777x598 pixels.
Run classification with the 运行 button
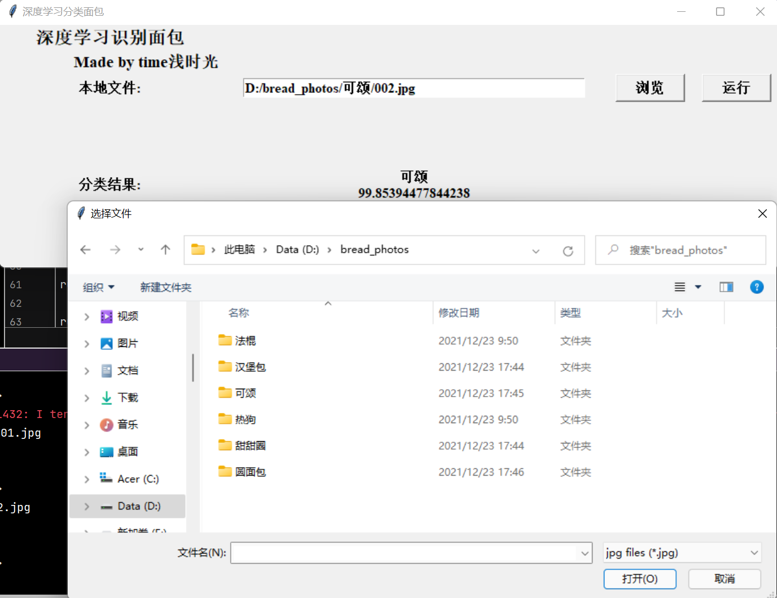click(736, 87)
